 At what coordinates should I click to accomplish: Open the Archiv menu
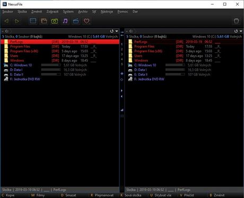(x=83, y=12)
